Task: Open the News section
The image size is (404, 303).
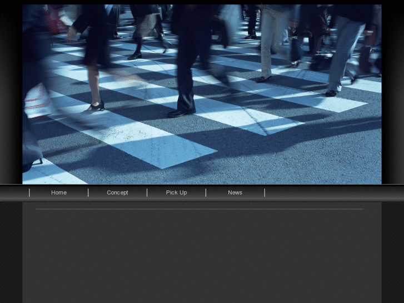Action: (235, 192)
